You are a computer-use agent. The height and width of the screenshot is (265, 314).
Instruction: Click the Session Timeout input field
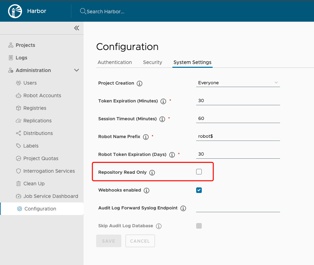(x=238, y=119)
